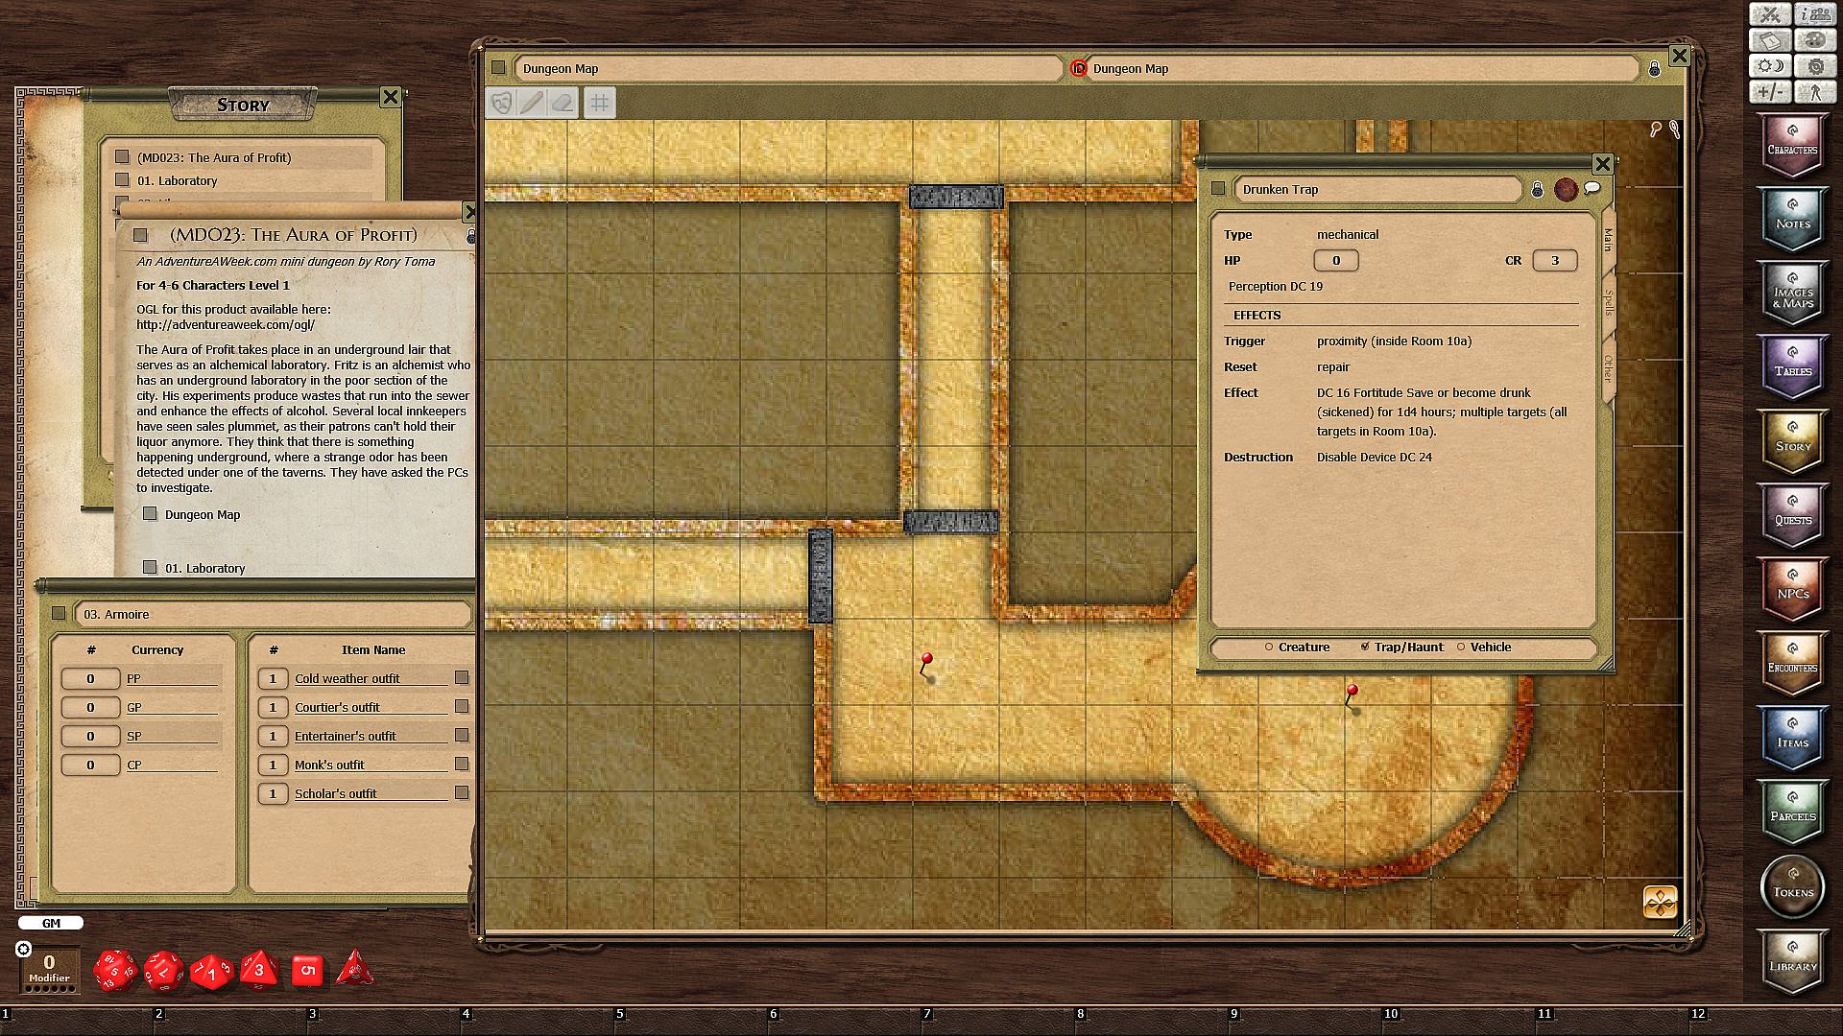Check the Cold weather outfit item box

462,678
